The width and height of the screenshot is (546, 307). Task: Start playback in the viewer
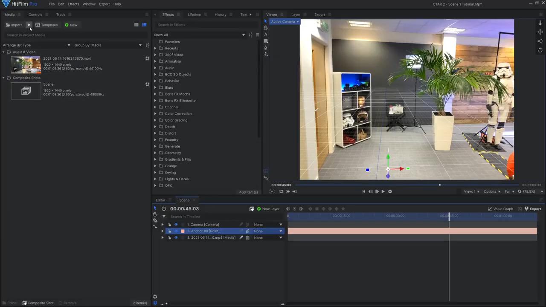tap(383, 191)
